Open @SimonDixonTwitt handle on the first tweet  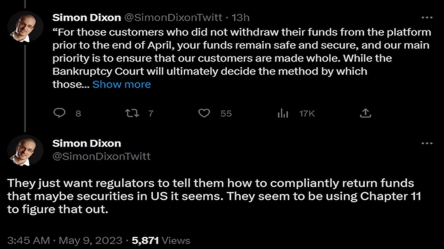click(174, 17)
